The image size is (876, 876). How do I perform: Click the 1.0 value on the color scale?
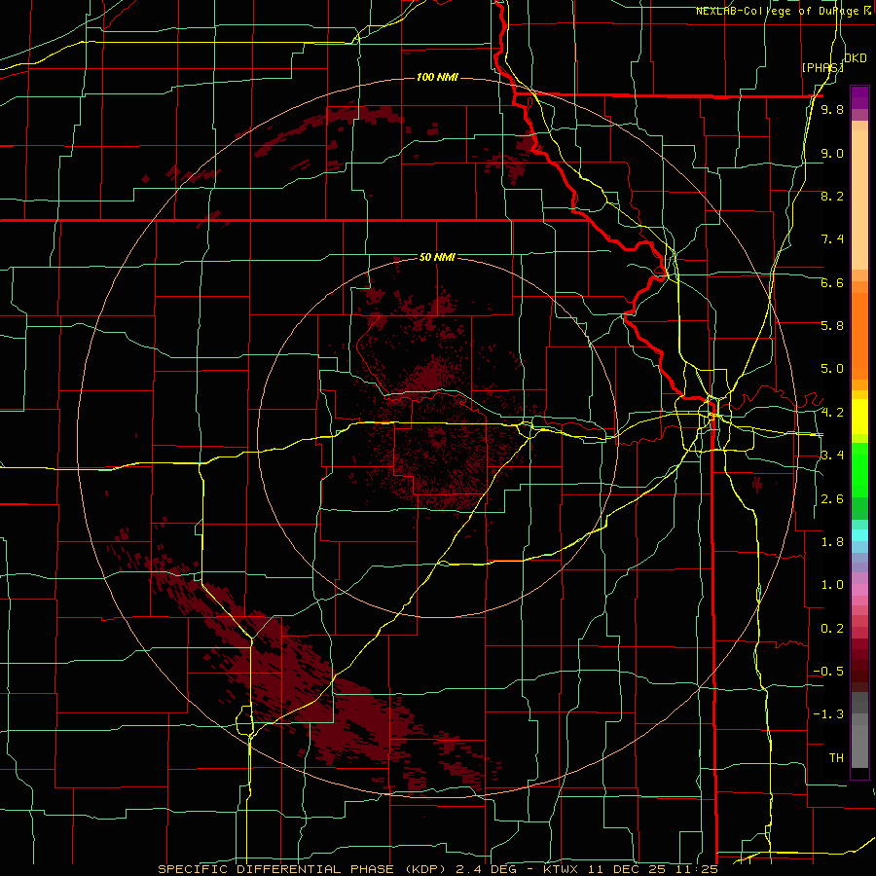pos(832,585)
